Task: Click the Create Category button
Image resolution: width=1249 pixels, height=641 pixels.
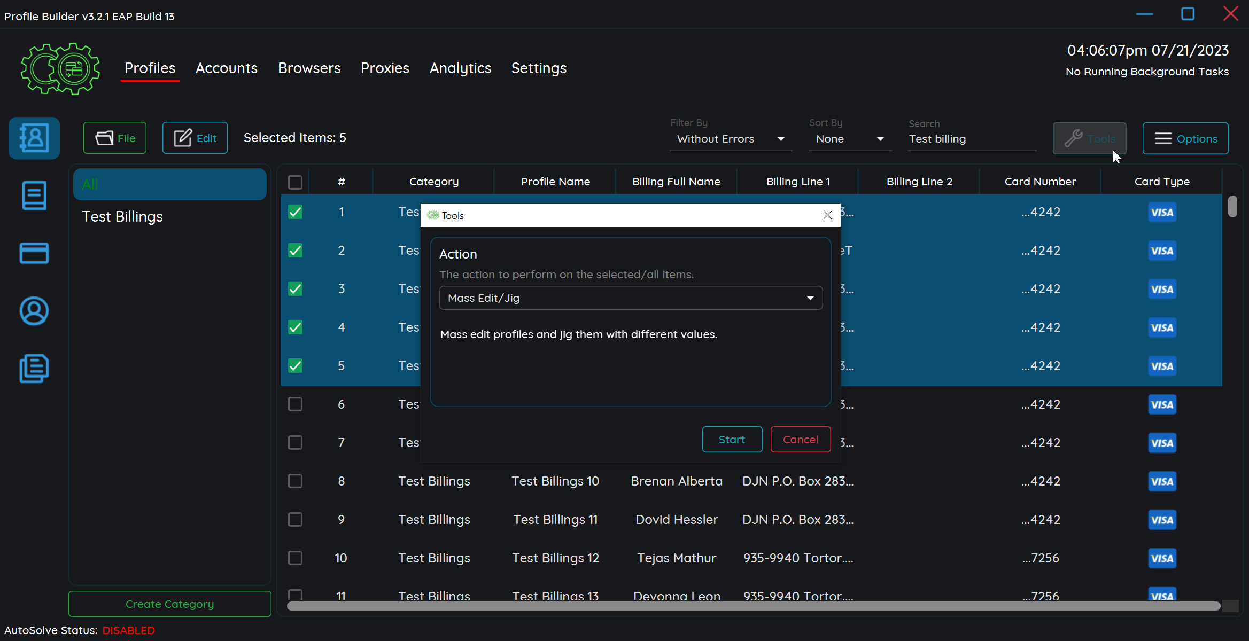Action: pos(169,604)
